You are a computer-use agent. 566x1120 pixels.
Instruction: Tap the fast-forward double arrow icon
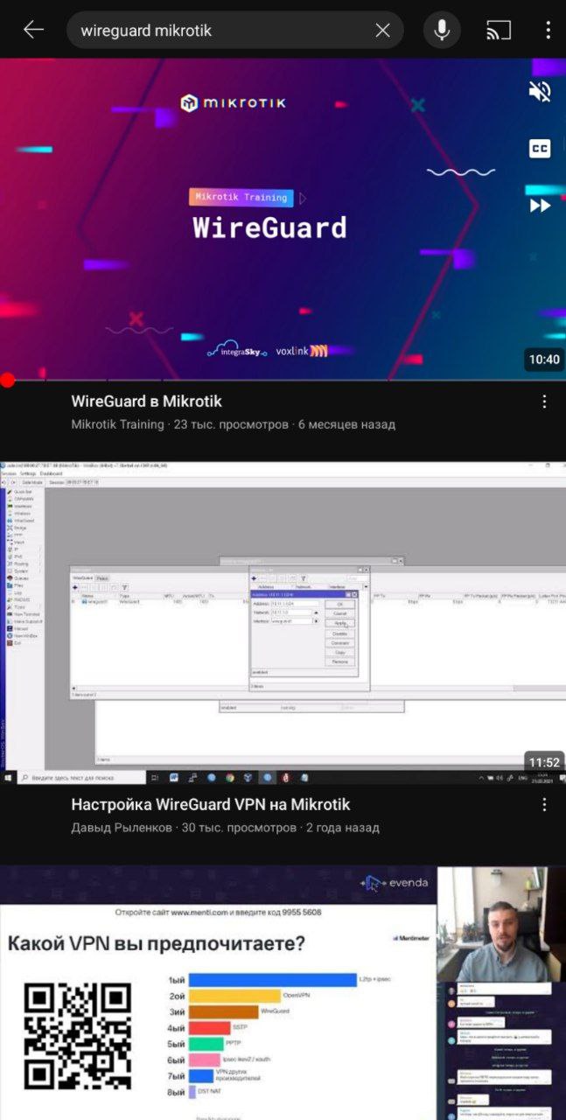click(x=540, y=206)
